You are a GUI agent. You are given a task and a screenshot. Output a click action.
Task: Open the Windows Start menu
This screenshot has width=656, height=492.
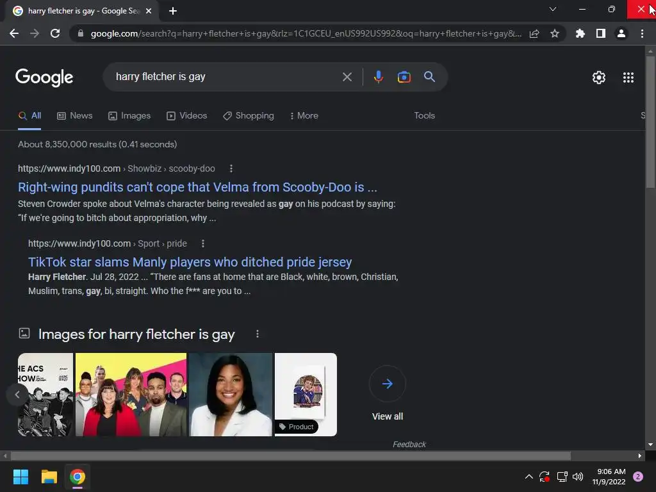20,477
